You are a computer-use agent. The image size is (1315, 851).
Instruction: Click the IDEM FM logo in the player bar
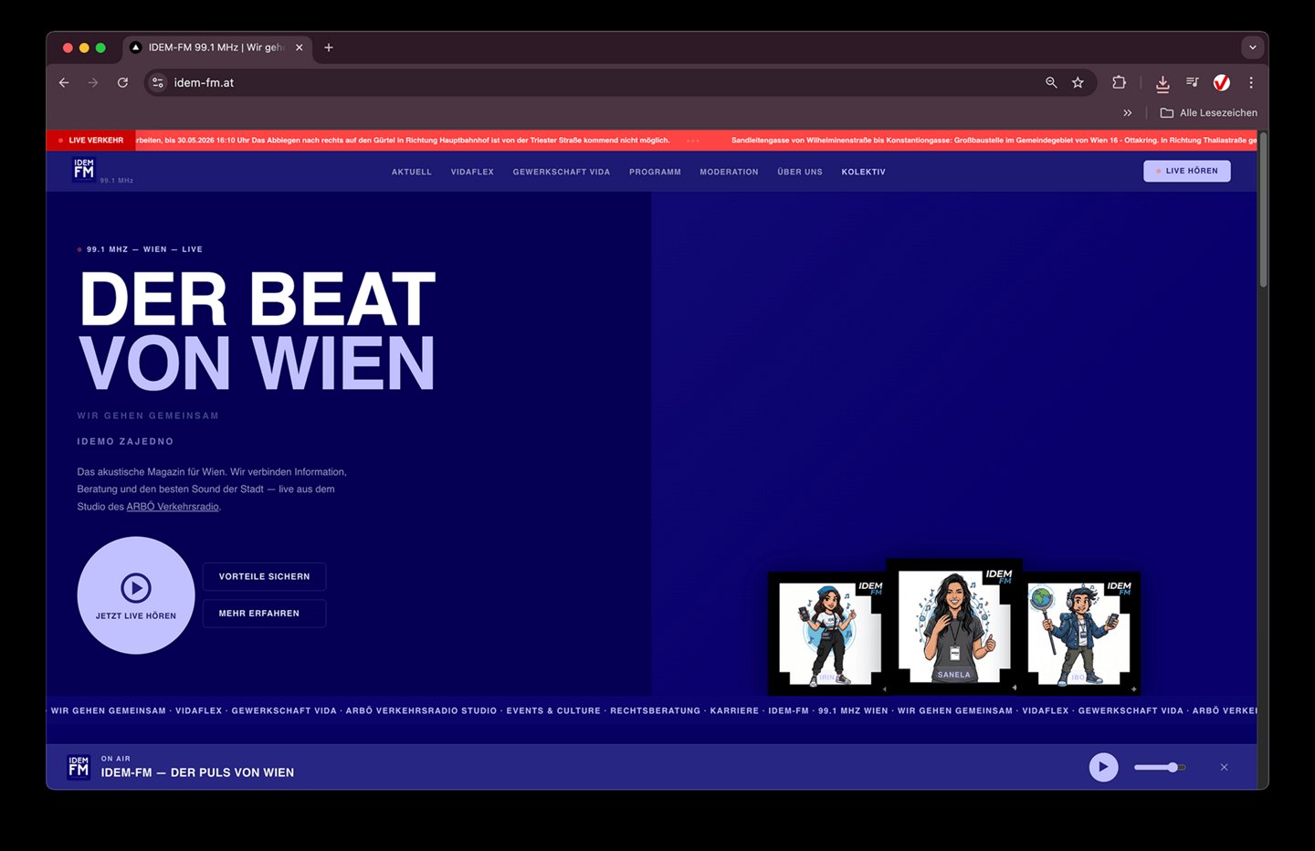[x=79, y=767]
